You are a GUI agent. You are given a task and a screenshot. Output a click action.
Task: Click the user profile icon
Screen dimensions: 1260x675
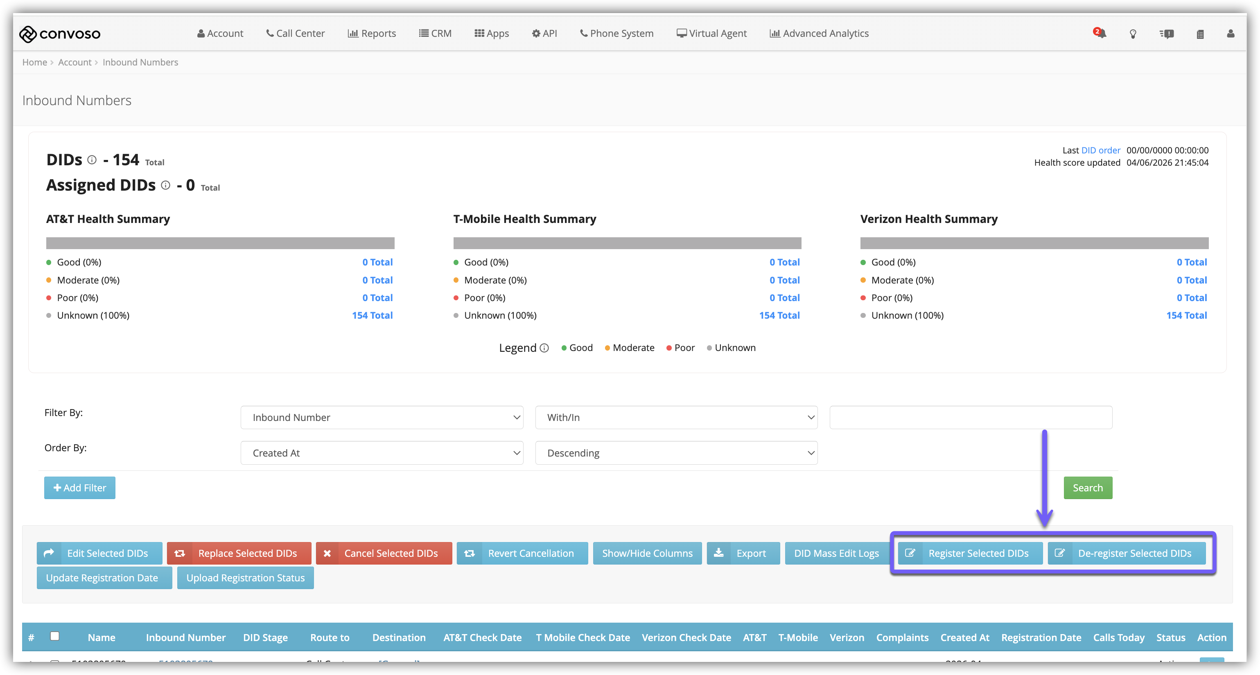coord(1231,34)
